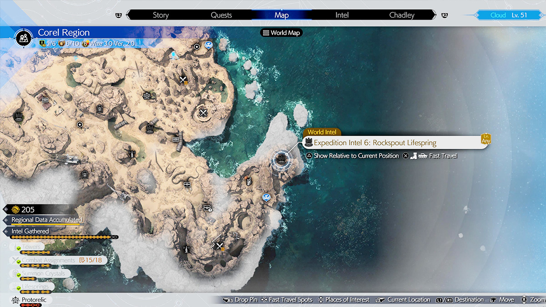Select the highlighted Rockspout Lifespring map marker
This screenshot has height=307, width=546.
(281, 159)
